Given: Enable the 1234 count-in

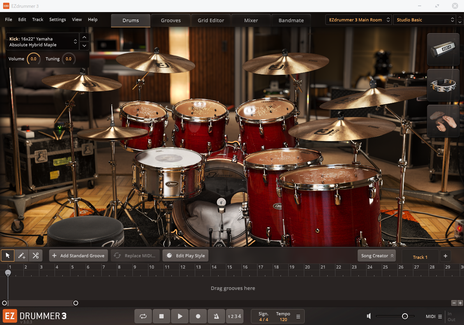Looking at the screenshot, I should click(234, 316).
